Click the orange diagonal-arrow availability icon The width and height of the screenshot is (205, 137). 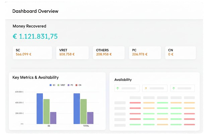coord(146,88)
